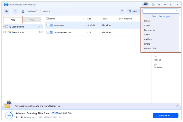This screenshot has height=122, width=183.
Task: Click the search magnifier icon
Action: (x=176, y=11)
